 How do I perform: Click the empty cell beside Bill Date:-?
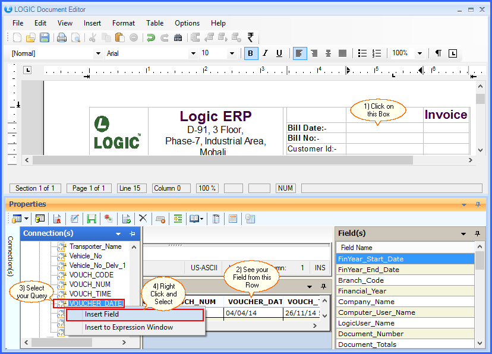point(384,128)
